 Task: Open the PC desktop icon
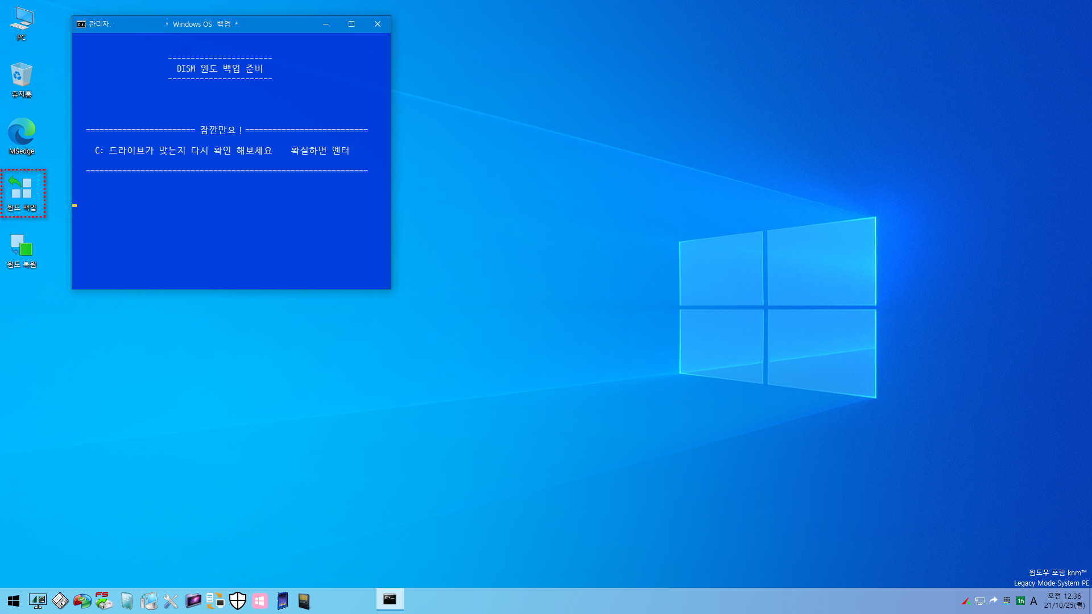click(x=22, y=23)
